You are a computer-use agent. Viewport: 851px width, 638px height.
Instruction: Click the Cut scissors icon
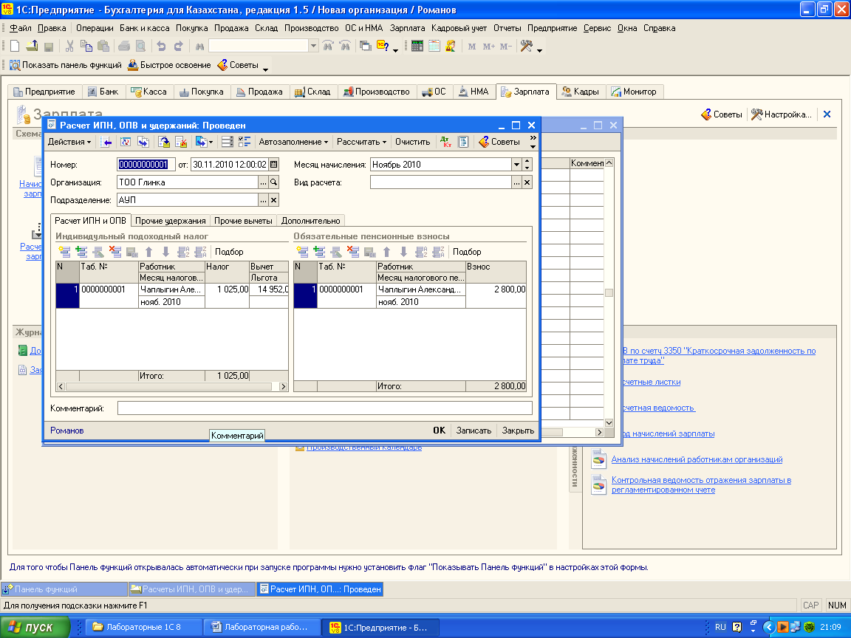click(69, 47)
